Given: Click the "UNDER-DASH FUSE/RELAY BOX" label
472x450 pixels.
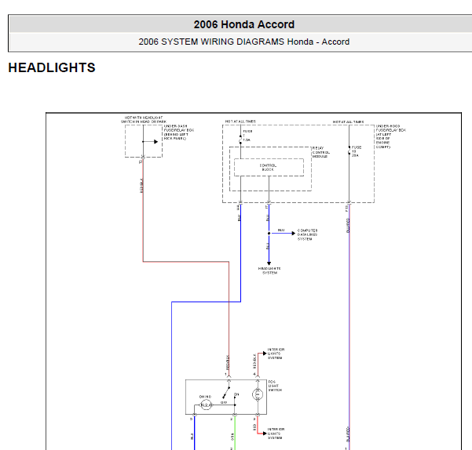Looking at the screenshot, I should (x=179, y=132).
